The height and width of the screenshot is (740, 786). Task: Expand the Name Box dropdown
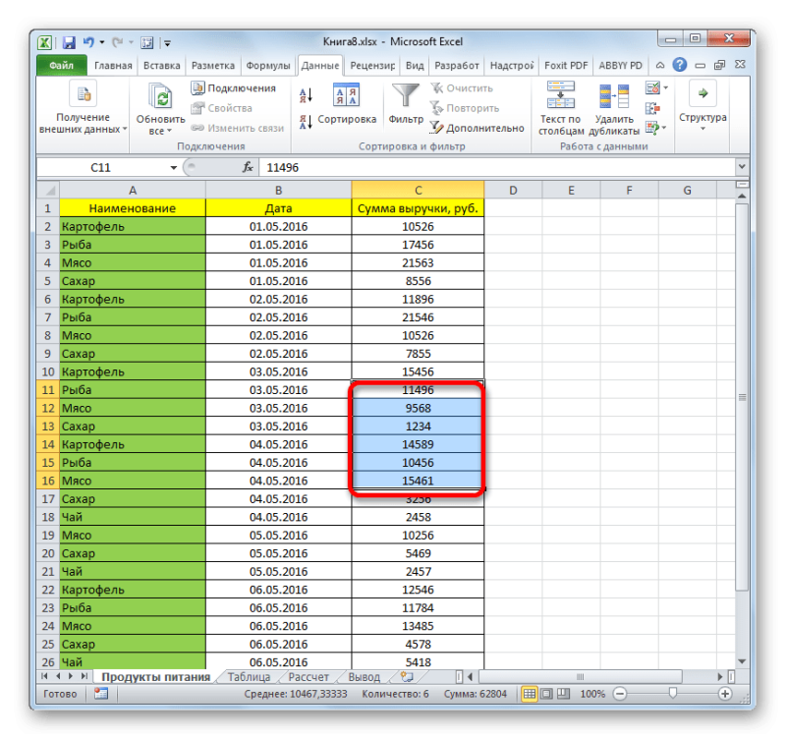tap(174, 167)
